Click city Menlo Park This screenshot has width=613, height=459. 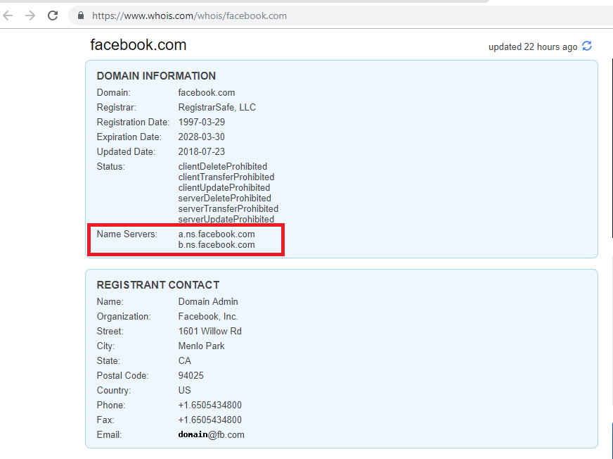point(201,346)
